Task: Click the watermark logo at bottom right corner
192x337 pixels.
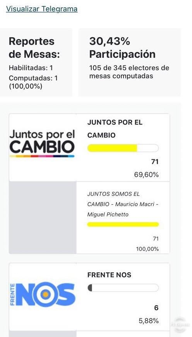Action: pos(180,324)
